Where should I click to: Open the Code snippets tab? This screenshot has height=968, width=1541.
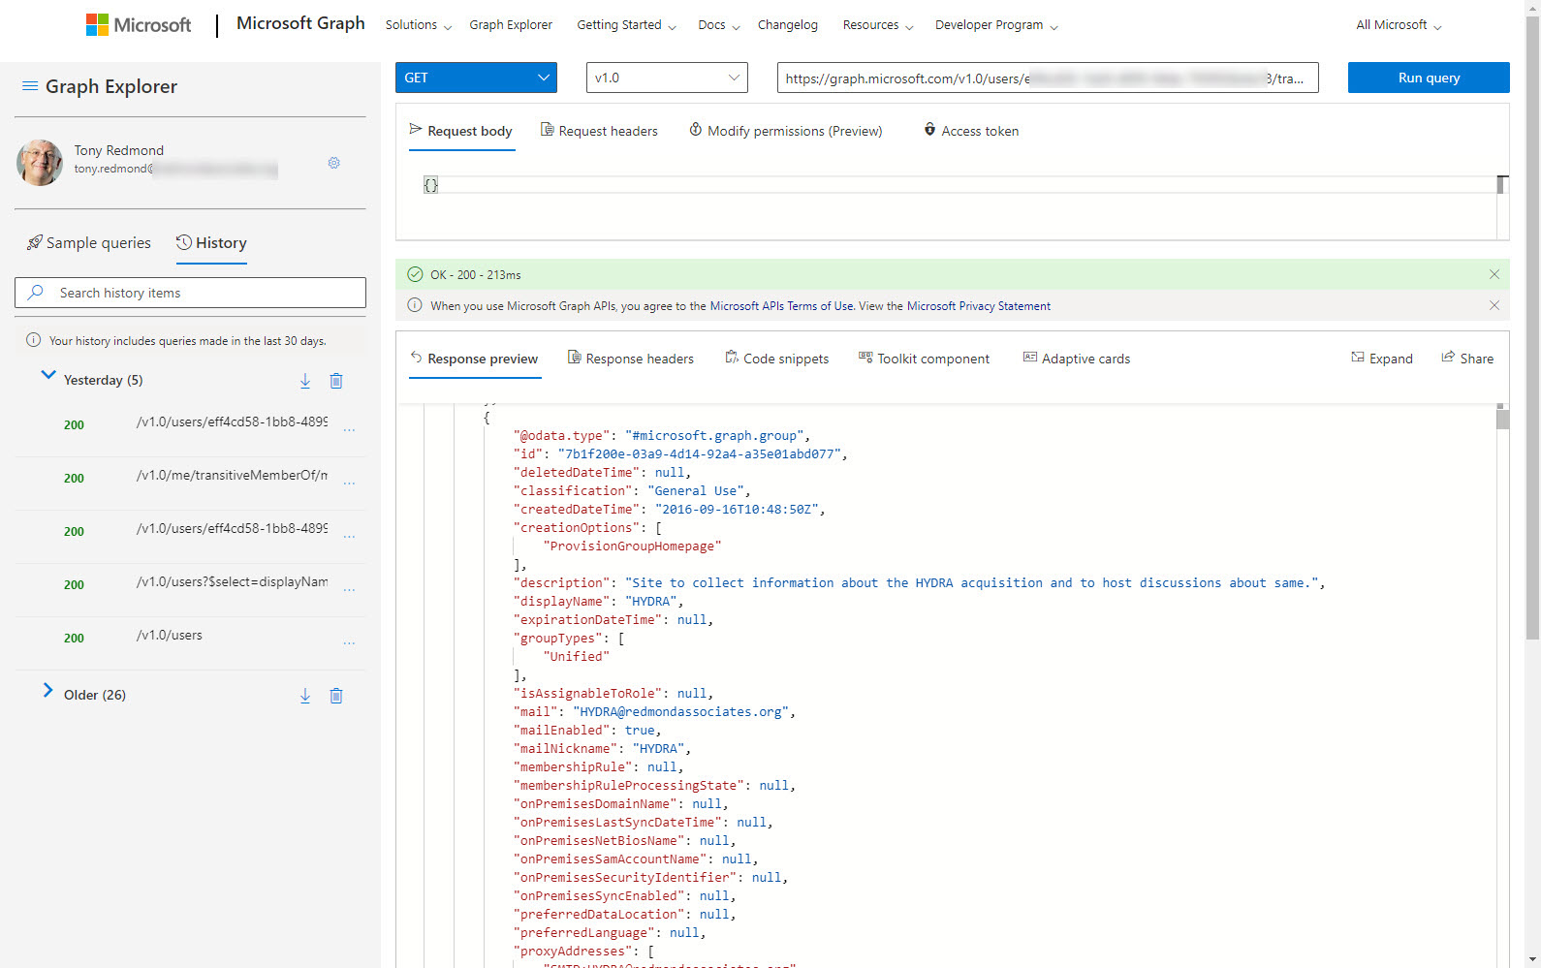pyautogui.click(x=777, y=359)
